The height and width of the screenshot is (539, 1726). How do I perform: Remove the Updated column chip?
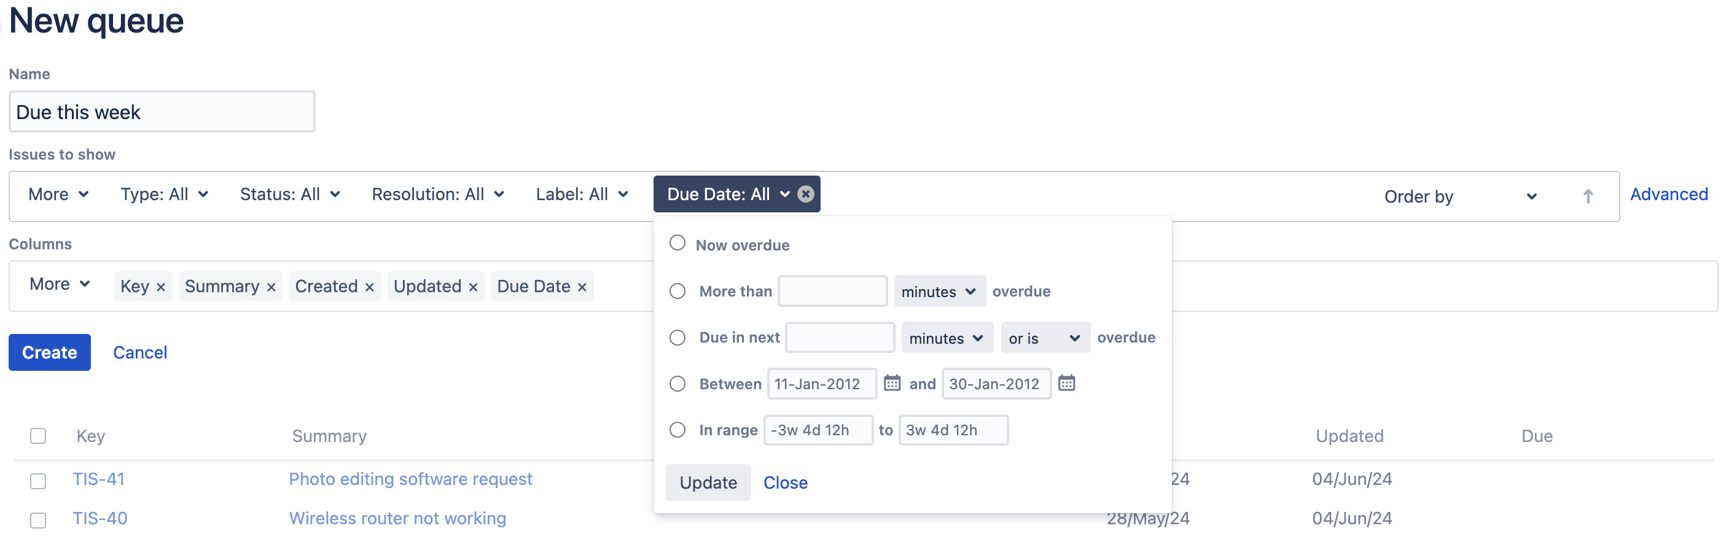[473, 287]
